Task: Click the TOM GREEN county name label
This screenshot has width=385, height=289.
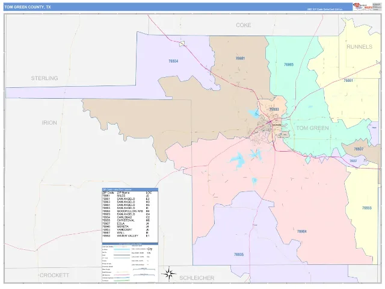Action: pos(312,128)
